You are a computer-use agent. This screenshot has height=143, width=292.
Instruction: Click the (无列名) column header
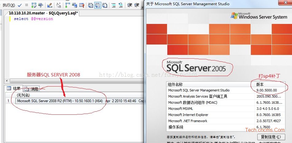[23, 95]
